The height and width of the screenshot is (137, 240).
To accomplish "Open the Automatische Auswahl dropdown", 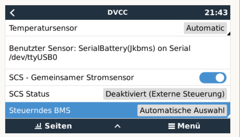I will click(x=182, y=110).
